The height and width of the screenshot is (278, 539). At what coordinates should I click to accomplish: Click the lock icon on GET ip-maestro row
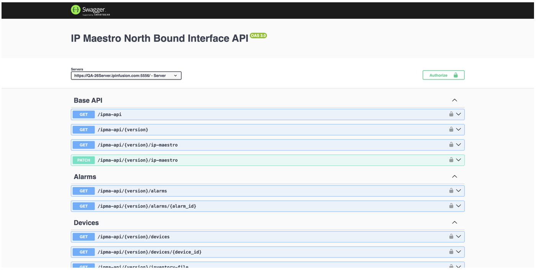pyautogui.click(x=451, y=145)
